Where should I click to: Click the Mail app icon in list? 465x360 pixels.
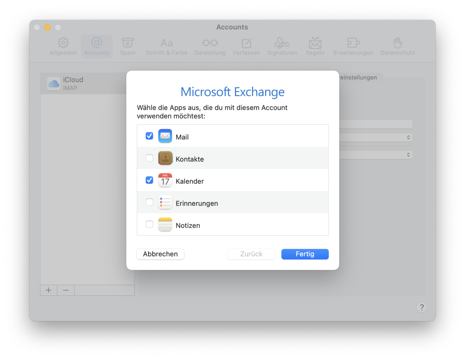165,136
